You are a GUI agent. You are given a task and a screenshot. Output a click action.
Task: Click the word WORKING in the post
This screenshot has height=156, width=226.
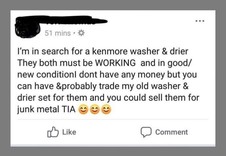[x=116, y=63]
